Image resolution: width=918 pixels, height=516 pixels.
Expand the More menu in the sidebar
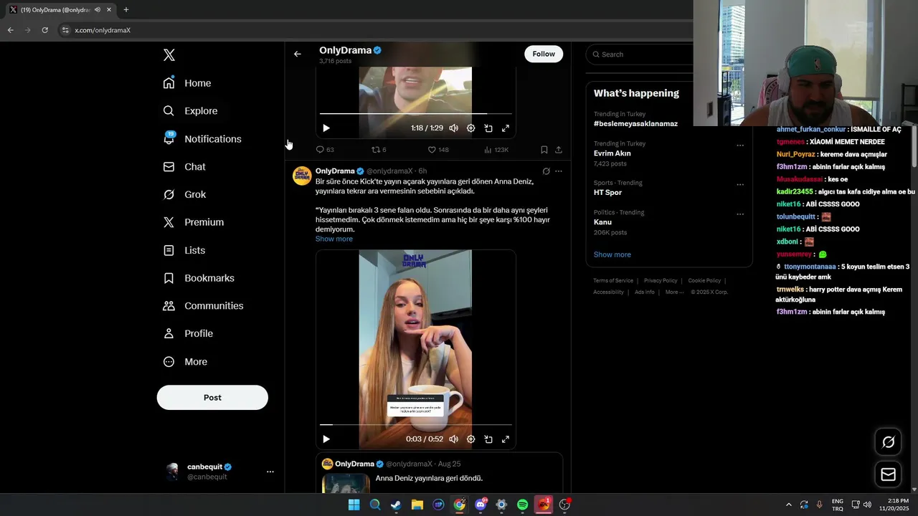(185, 362)
